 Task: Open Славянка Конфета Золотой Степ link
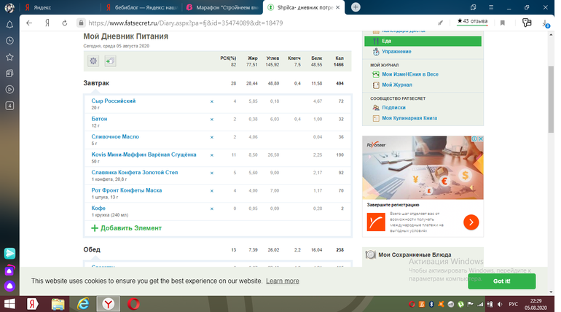click(x=135, y=173)
